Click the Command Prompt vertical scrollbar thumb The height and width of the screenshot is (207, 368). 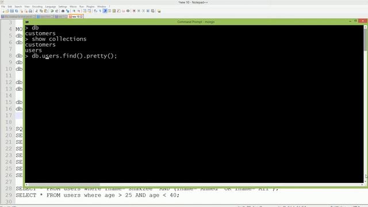366,40
